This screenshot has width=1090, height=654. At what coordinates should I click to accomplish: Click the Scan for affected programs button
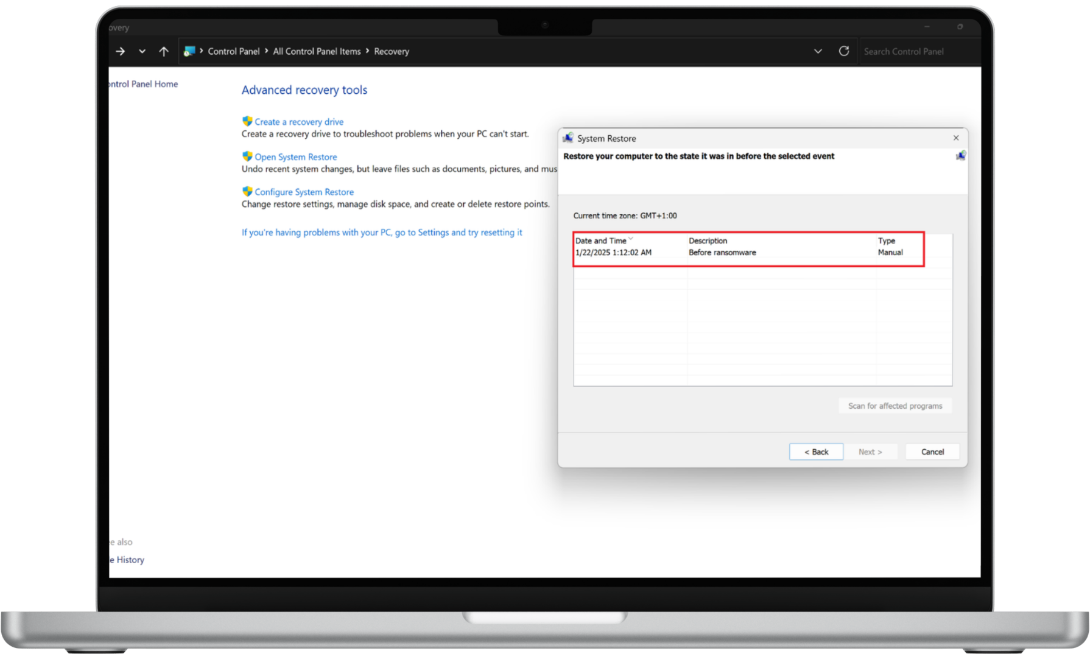894,405
